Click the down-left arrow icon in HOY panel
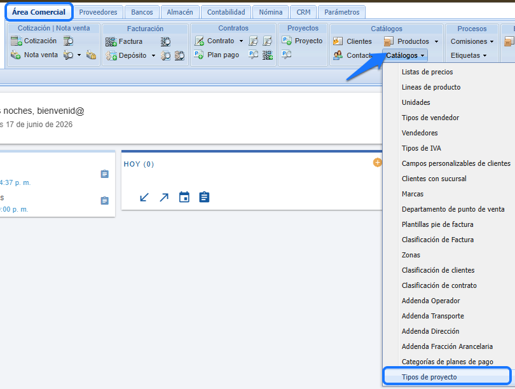Screen dimensions: 515x389 (x=144, y=197)
